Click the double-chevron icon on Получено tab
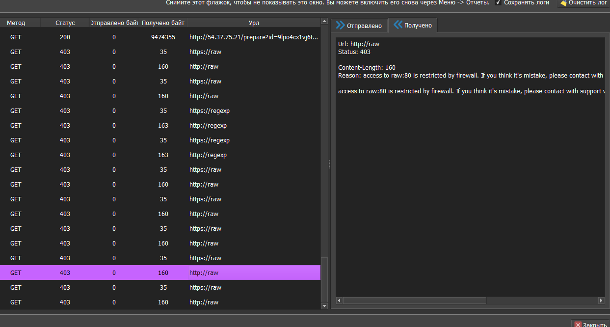Screen dimensions: 610x327 (x=397, y=25)
